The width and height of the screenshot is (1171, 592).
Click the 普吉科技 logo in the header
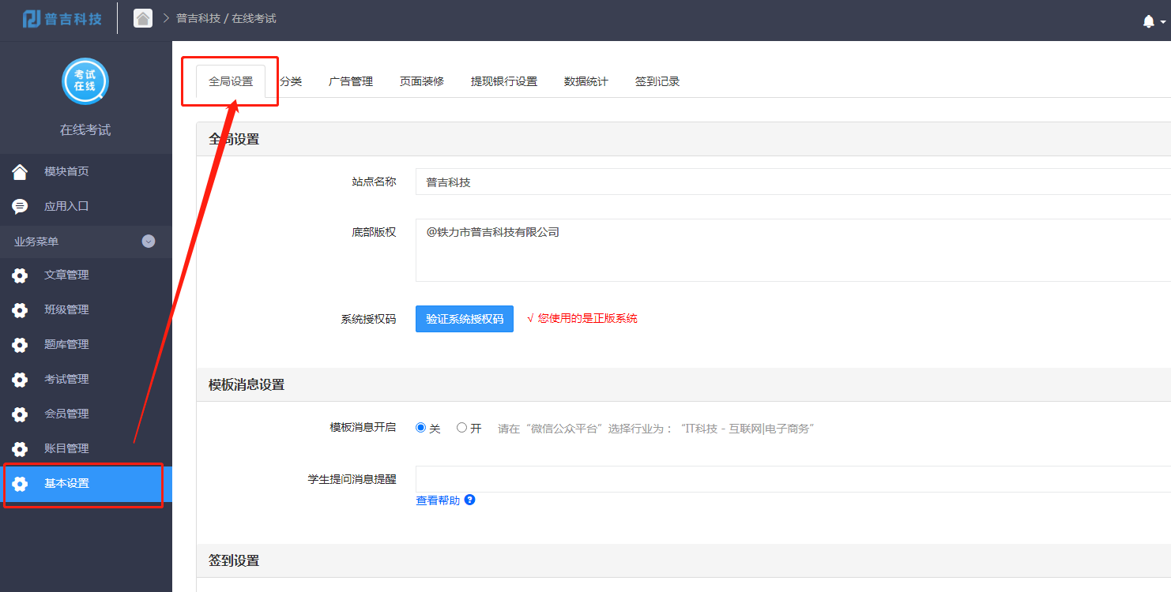[62, 18]
